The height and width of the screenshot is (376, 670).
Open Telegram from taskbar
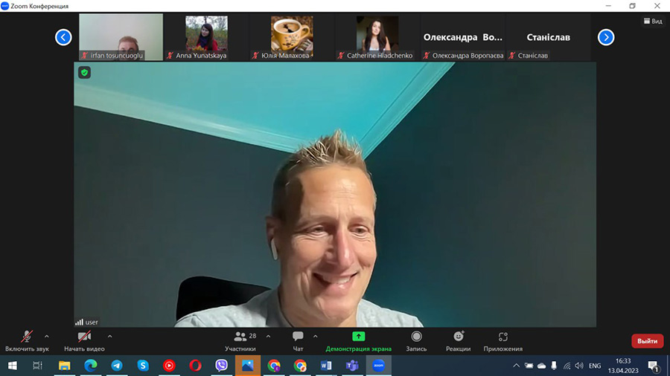click(117, 366)
